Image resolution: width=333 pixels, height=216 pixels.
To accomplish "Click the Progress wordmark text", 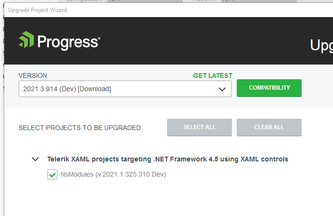I will pyautogui.click(x=68, y=42).
